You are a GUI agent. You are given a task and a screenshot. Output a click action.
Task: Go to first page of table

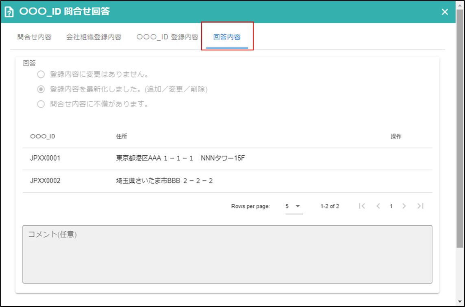click(x=362, y=206)
